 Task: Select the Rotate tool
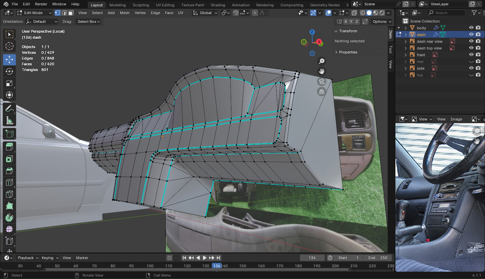tap(9, 71)
